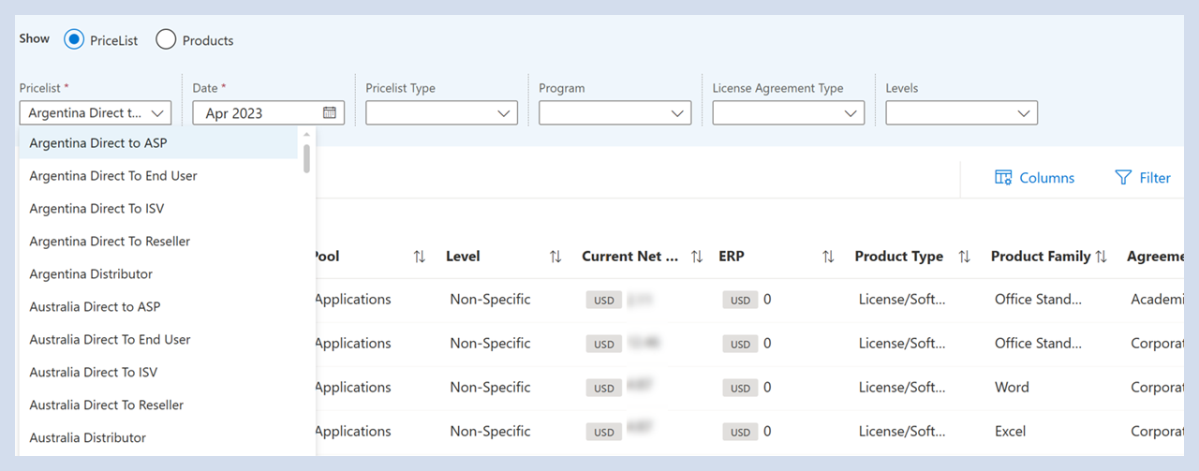
Task: Click Academi... agreement cell in first row
Action: (1158, 299)
